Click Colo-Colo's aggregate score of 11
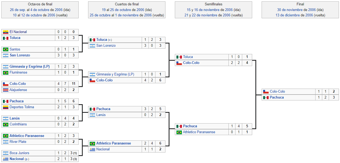This screenshot has width=340, height=163. tap(73, 84)
